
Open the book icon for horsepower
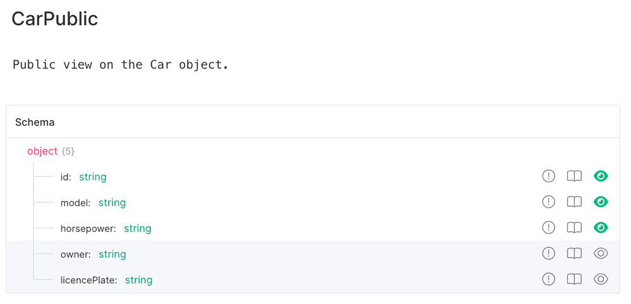(574, 228)
